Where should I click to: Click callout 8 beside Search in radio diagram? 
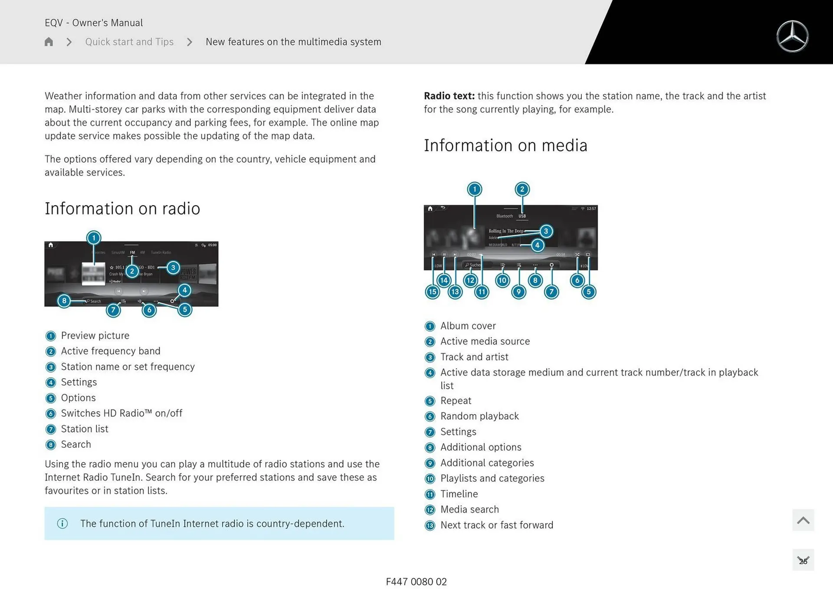coord(64,301)
